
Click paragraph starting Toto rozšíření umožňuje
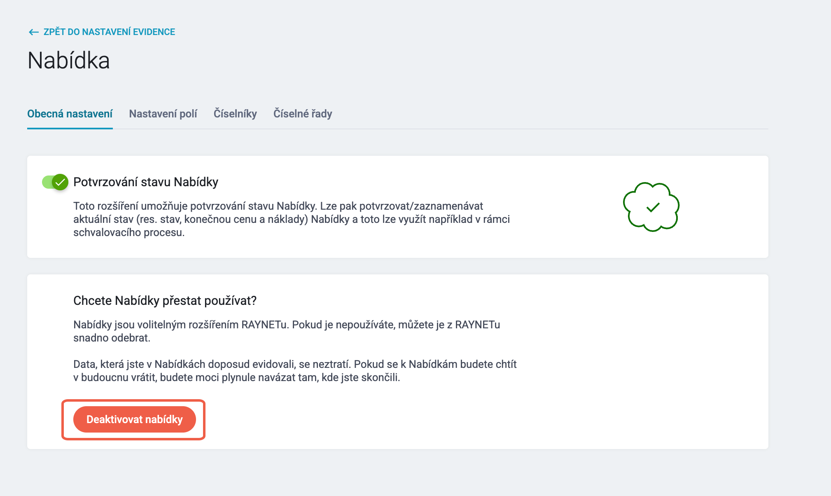(x=292, y=219)
